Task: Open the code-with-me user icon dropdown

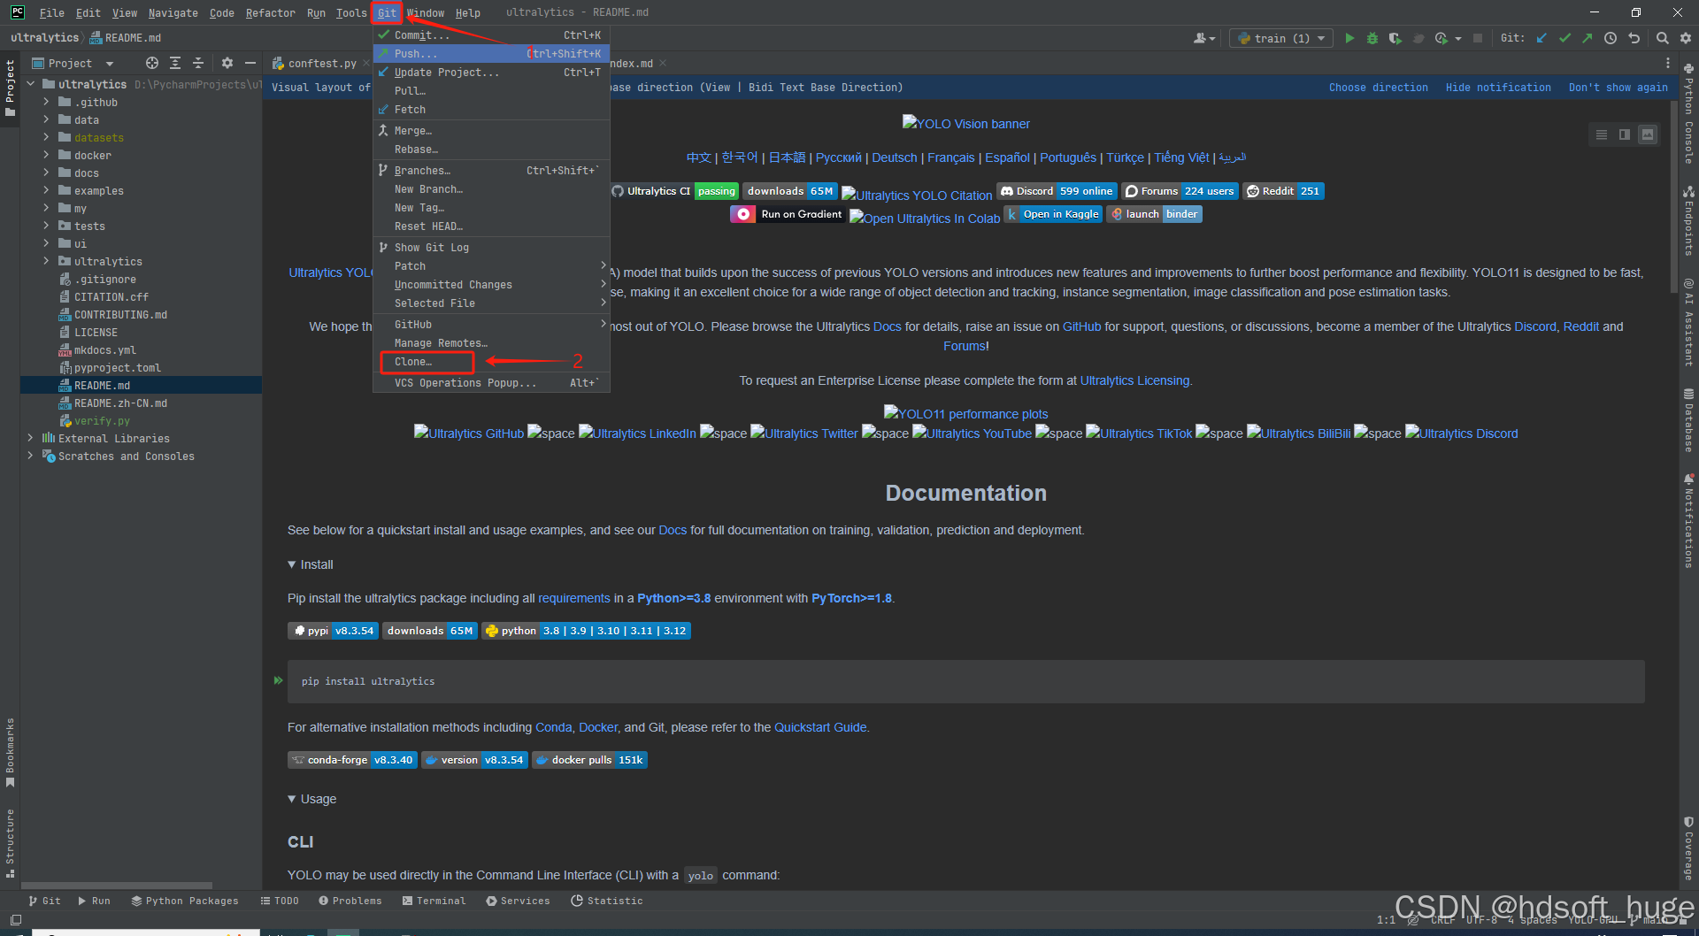Action: [x=1204, y=38]
